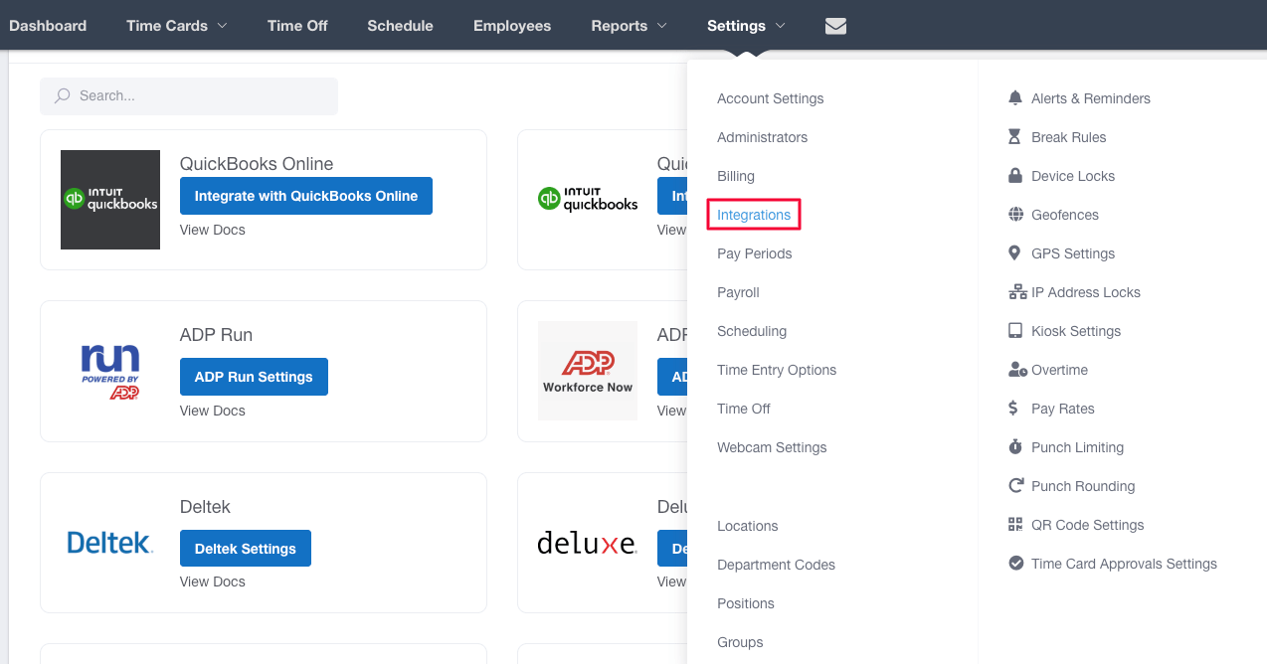
Task: Click the Geofences globe icon
Action: click(x=1014, y=214)
